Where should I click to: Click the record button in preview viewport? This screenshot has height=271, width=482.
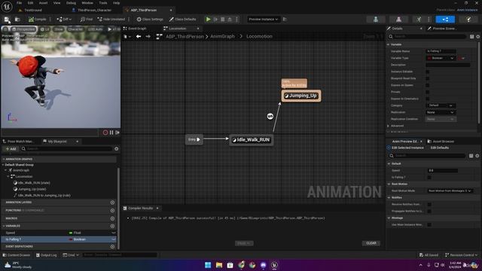[105, 132]
